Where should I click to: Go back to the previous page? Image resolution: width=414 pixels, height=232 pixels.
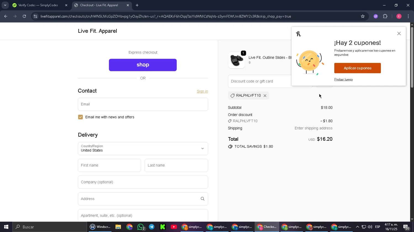[6, 16]
